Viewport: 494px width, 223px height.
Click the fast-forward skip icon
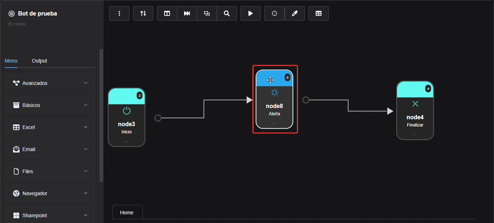tap(187, 13)
